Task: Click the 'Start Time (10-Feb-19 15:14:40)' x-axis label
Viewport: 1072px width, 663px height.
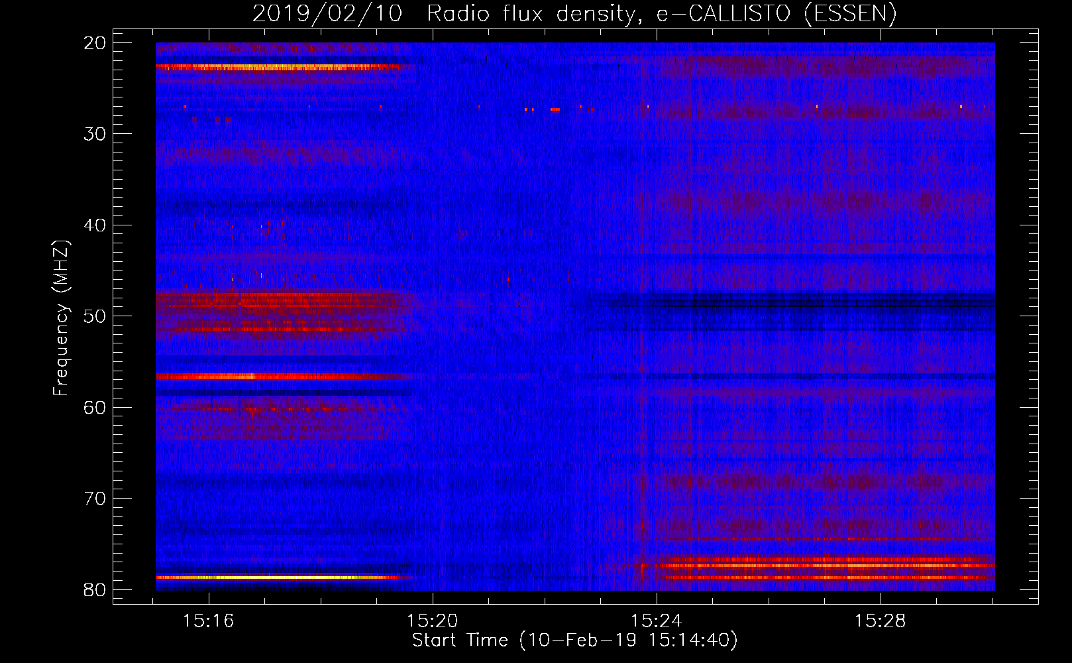Action: [574, 640]
